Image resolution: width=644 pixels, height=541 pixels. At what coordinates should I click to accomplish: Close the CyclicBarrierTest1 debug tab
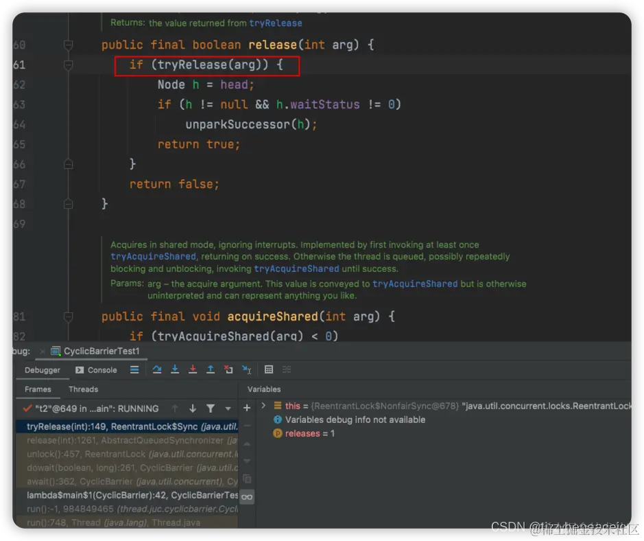coord(42,352)
